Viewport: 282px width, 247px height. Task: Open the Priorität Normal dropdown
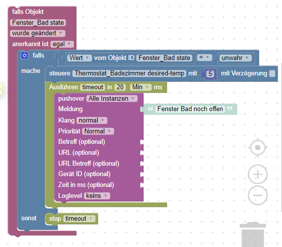click(x=98, y=131)
